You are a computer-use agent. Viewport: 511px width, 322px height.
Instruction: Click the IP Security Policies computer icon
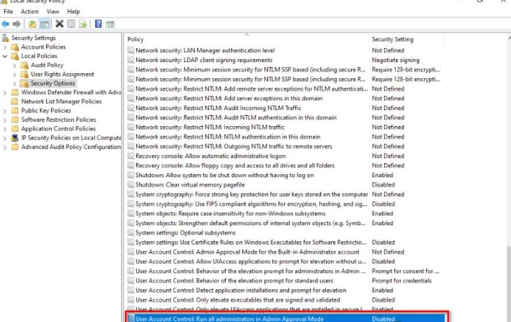(15, 137)
